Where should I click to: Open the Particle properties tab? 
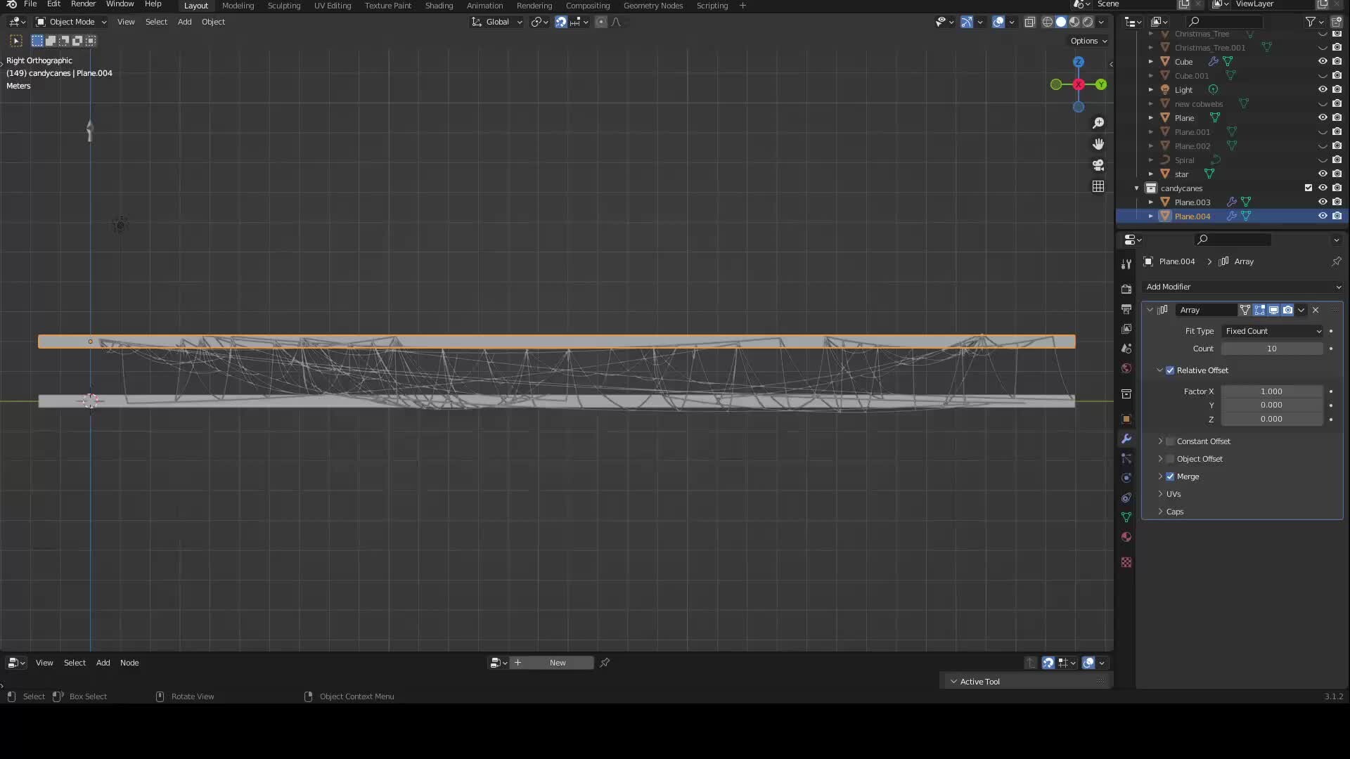[1126, 458]
